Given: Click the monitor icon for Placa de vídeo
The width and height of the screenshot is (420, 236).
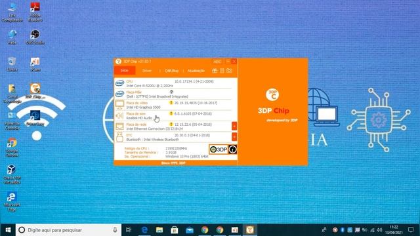Looking at the screenshot, I should point(119,105).
